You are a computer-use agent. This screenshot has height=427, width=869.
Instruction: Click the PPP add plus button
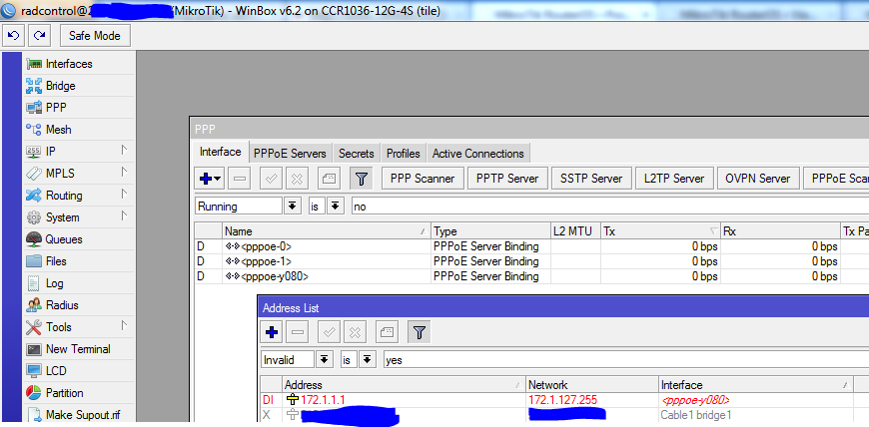click(x=210, y=179)
